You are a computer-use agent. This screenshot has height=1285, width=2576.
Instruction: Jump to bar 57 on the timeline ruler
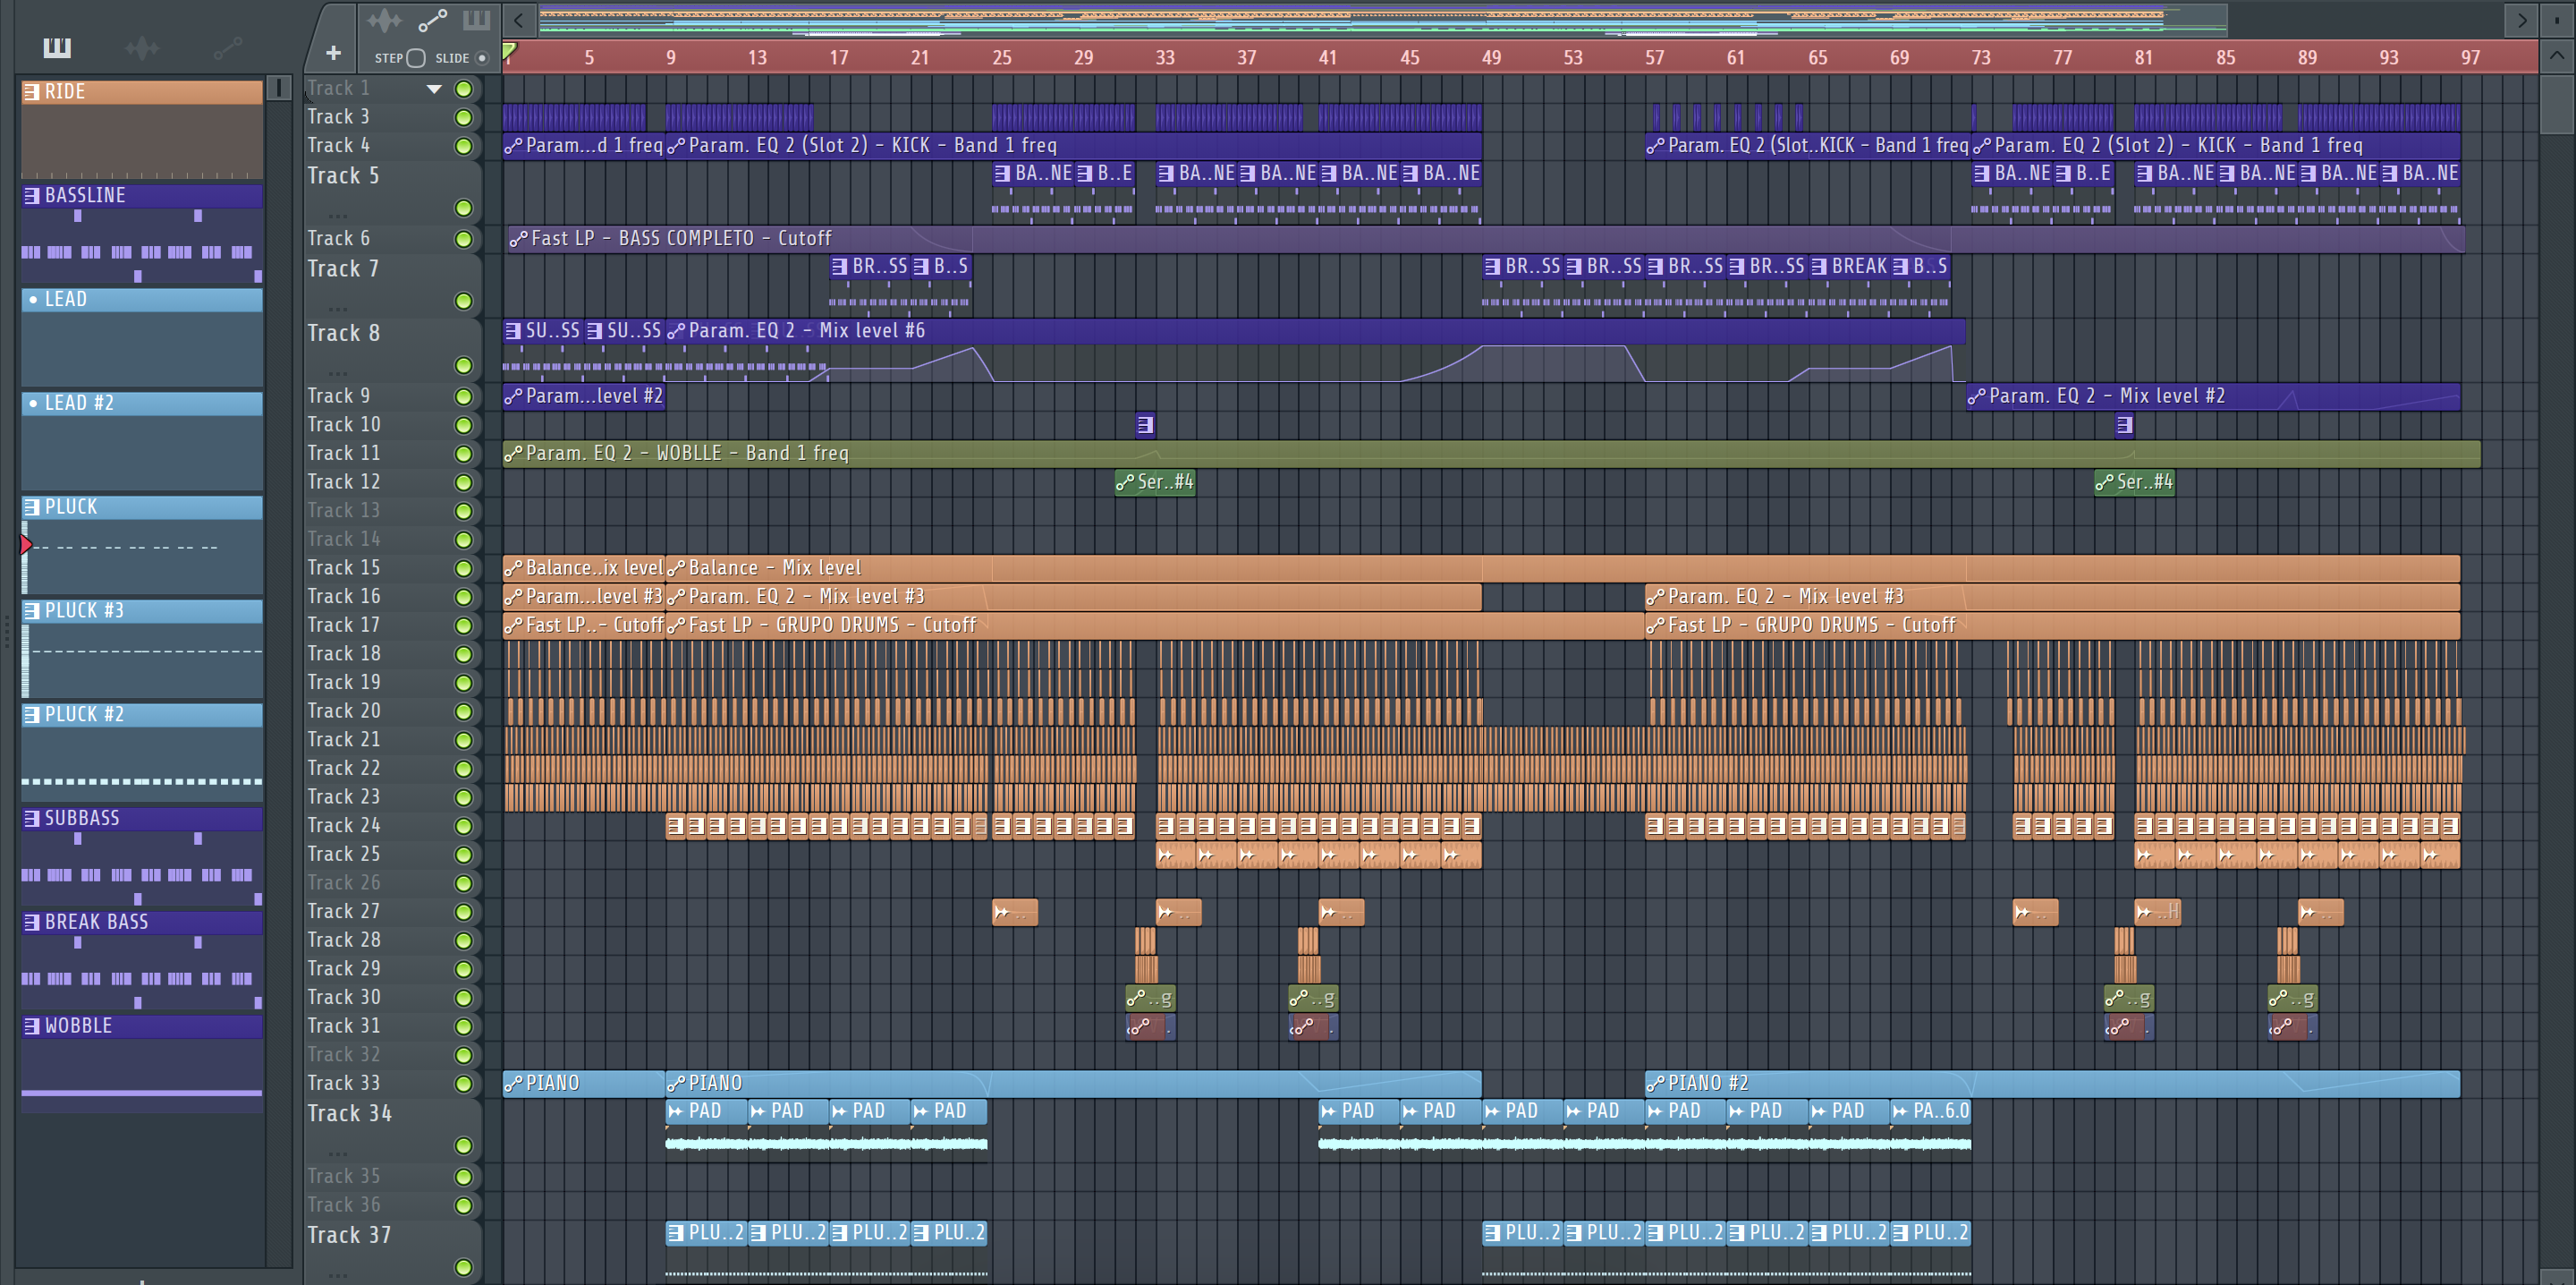point(1654,58)
